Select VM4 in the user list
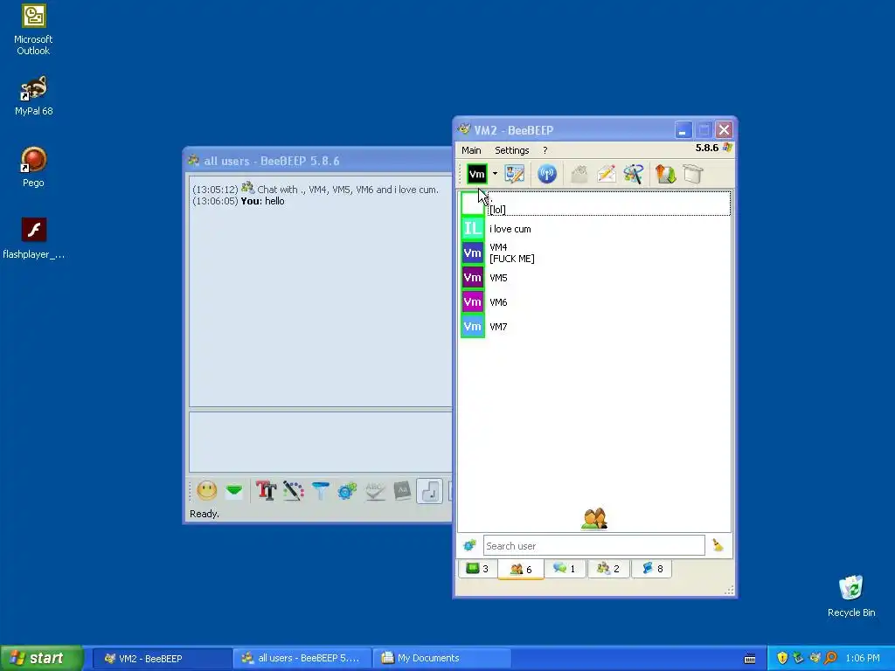895x671 pixels. tap(594, 252)
